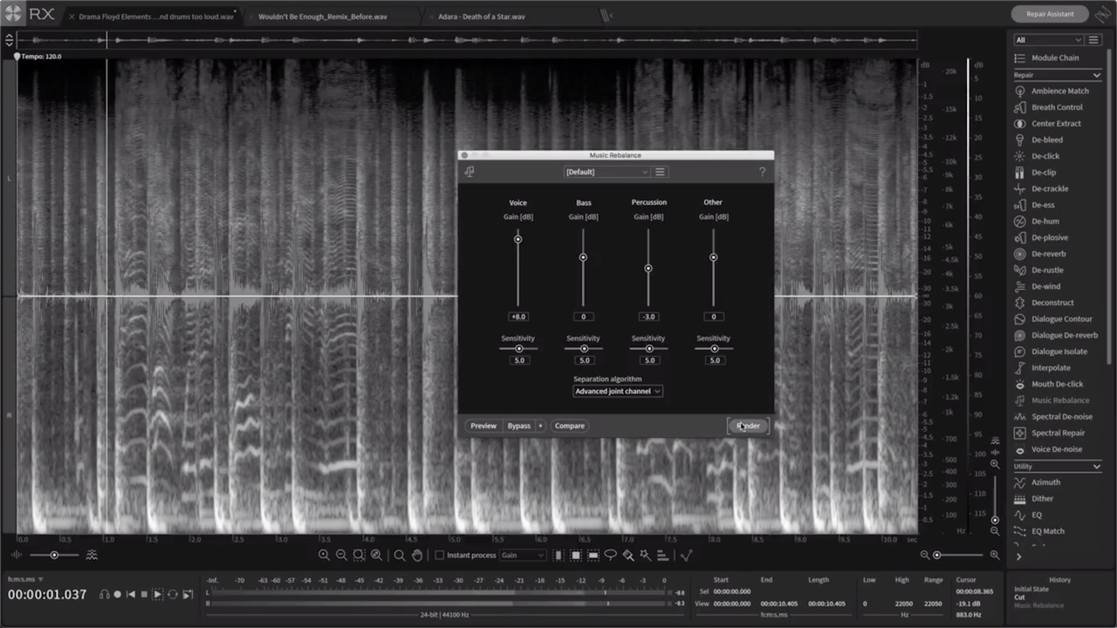Collapse the Utility modules section
This screenshot has height=628, width=1117.
click(x=1097, y=467)
